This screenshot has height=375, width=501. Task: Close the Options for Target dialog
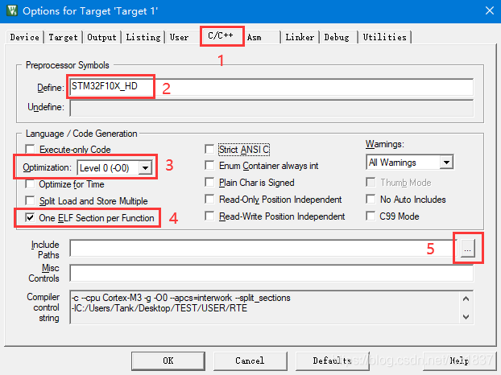tap(489, 10)
